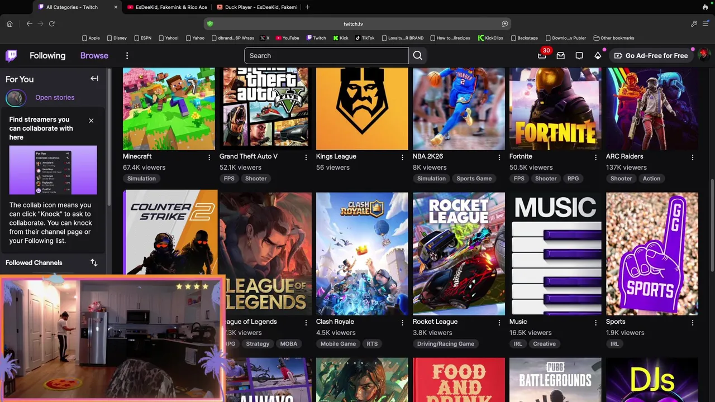This screenshot has width=715, height=402.
Task: Open options for Music category
Action: point(596,323)
